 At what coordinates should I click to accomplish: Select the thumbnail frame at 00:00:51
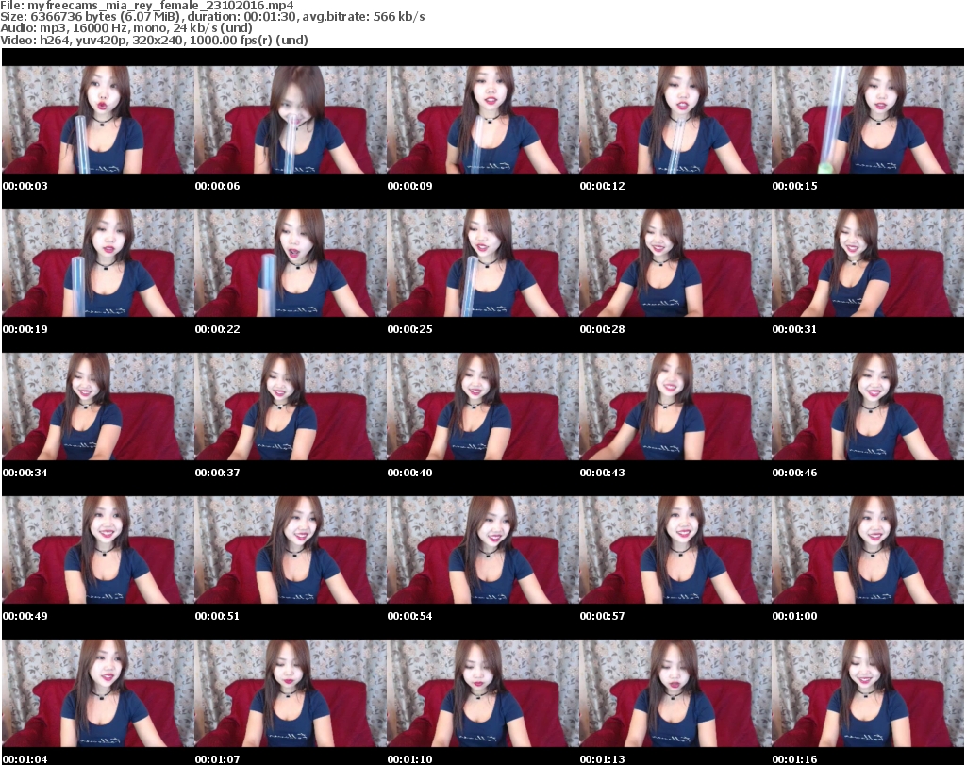point(291,550)
